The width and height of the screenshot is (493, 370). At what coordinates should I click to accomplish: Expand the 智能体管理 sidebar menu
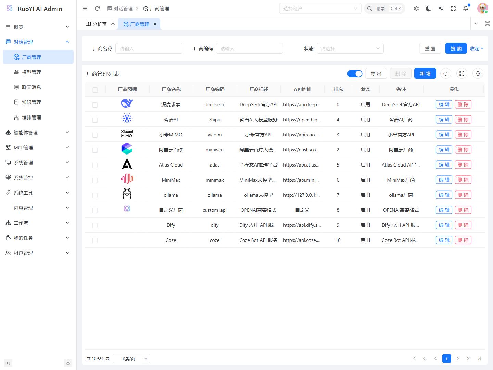(x=38, y=132)
